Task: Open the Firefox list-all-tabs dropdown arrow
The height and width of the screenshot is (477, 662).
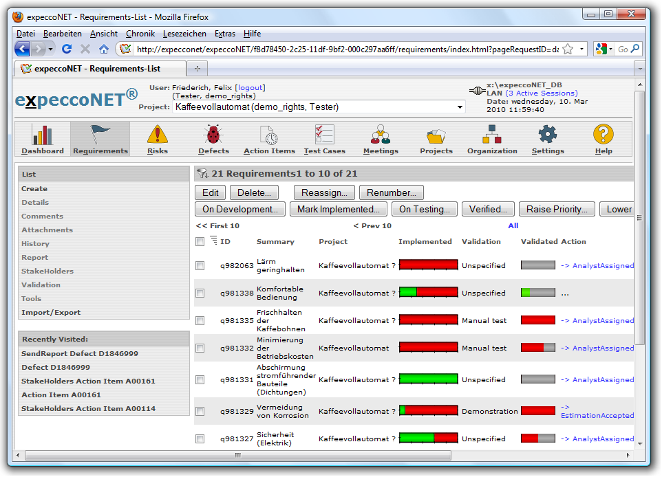Action: 639,69
